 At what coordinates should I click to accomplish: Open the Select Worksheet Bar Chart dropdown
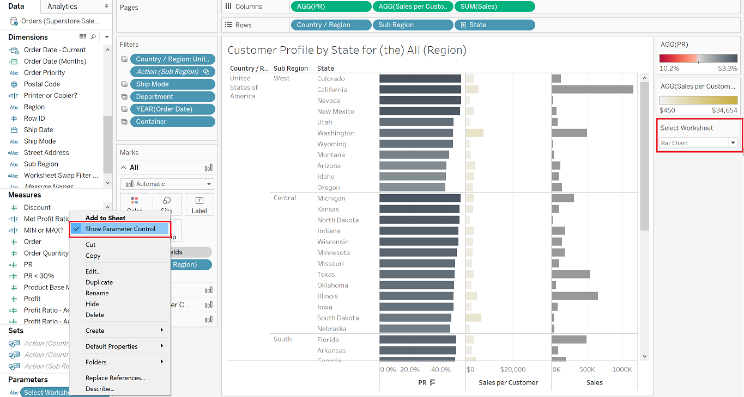tap(733, 143)
